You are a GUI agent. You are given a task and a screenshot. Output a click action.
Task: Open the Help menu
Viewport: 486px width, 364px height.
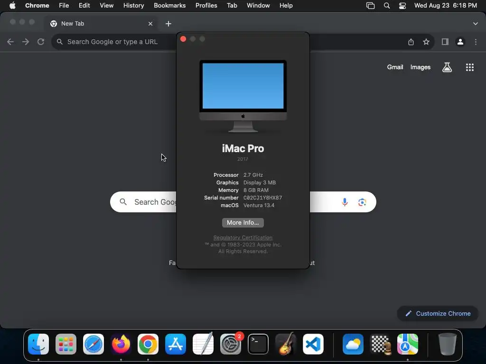[x=286, y=6]
